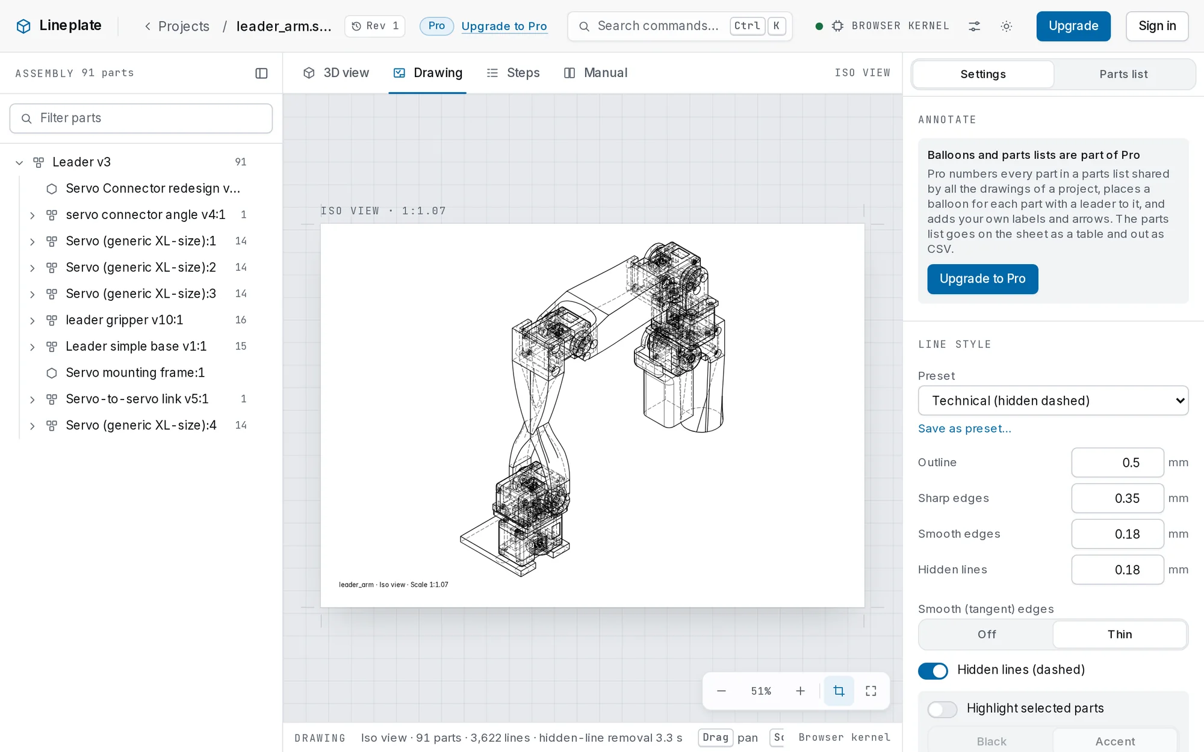
Task: Click the Outline width input field
Action: tap(1117, 463)
